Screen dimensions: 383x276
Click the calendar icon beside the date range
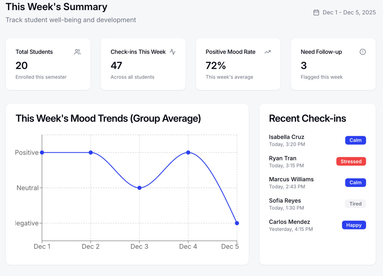(316, 12)
